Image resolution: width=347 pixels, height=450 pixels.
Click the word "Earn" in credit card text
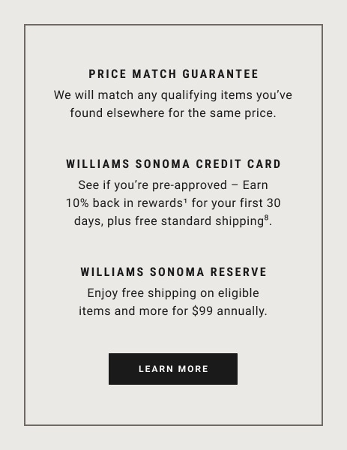(x=255, y=185)
